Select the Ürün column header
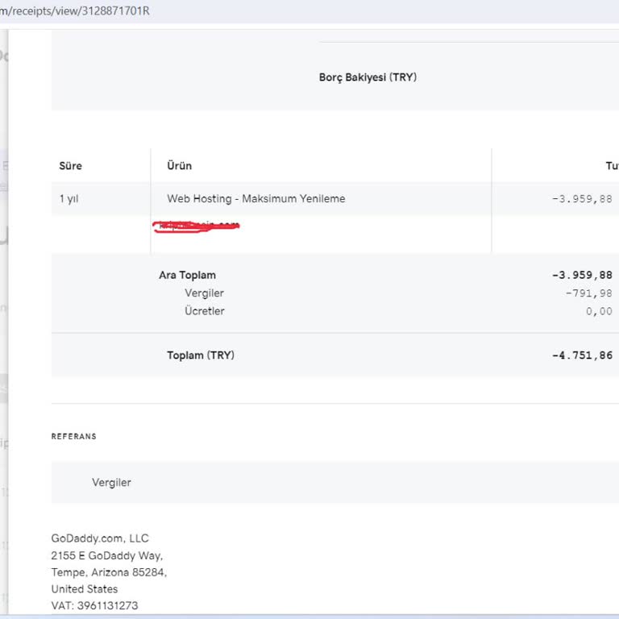Viewport: 619px width, 619px height. tap(179, 166)
